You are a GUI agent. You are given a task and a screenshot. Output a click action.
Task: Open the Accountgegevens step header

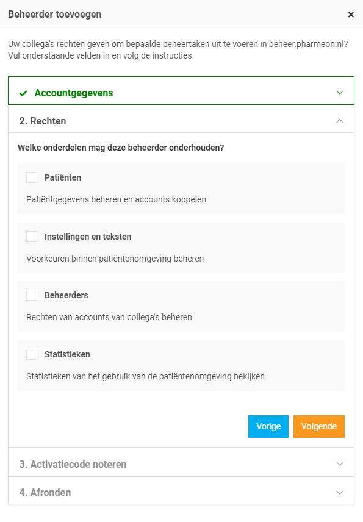[181, 90]
